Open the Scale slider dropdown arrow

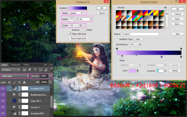pos(77,25)
